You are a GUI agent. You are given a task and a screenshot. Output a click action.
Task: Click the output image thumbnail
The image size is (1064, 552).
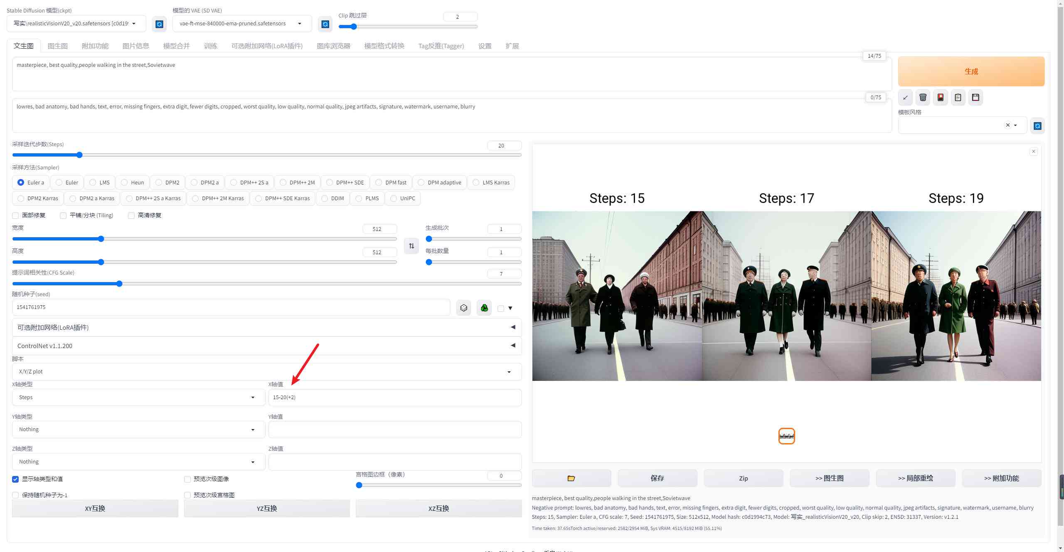[786, 435]
